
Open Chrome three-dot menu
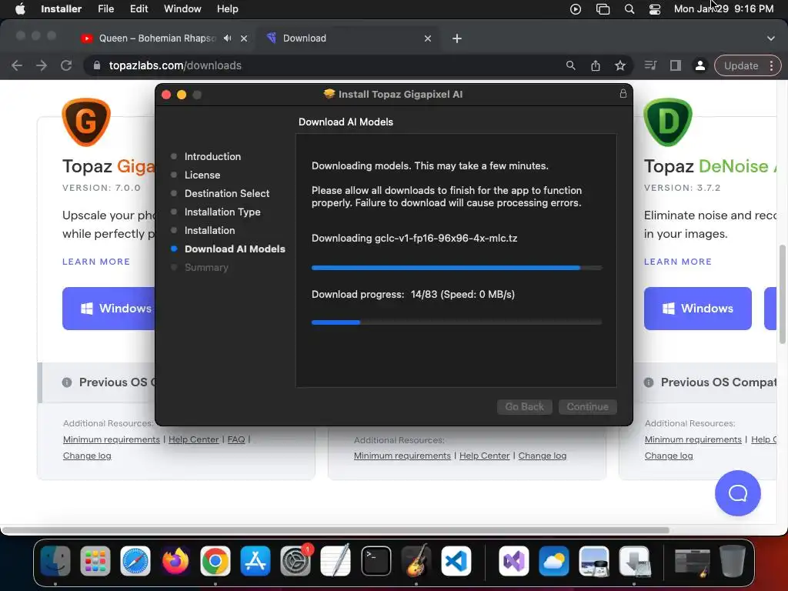point(771,65)
